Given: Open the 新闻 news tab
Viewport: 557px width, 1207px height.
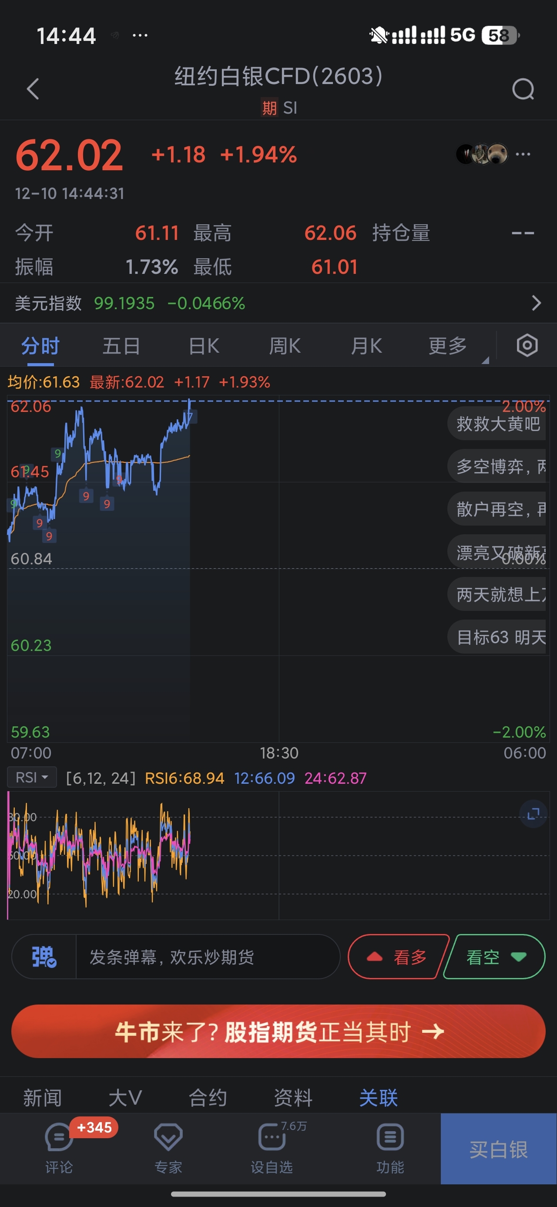Looking at the screenshot, I should coord(42,1097).
